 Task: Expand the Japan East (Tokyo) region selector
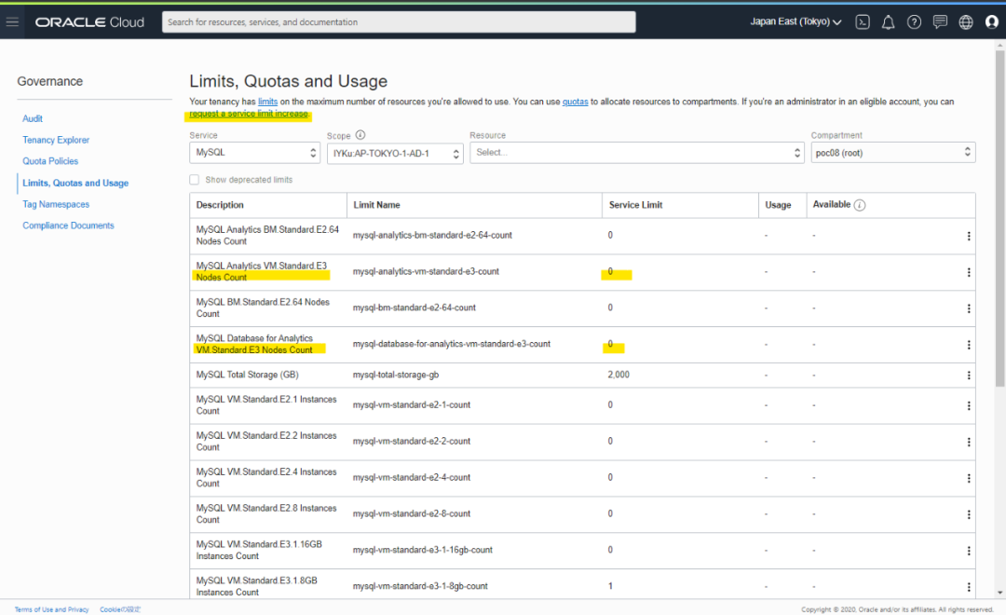point(795,22)
